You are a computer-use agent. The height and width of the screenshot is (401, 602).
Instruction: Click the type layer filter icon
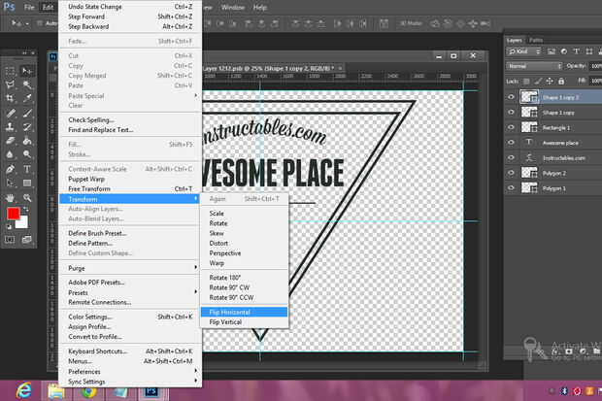click(577, 51)
